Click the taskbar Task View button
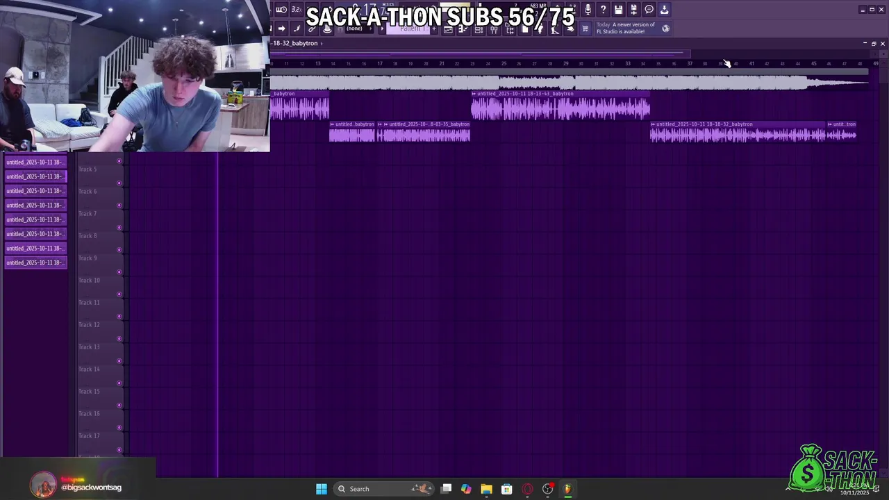Image resolution: width=889 pixels, height=500 pixels. (x=446, y=489)
